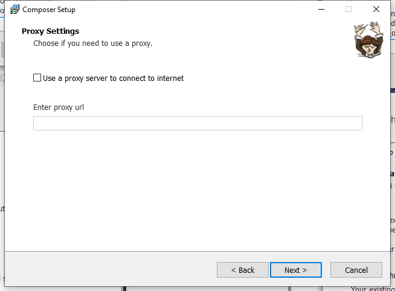Click the 'Composer Setup' title text
Viewport: 395px width, 291px height.
pos(49,10)
